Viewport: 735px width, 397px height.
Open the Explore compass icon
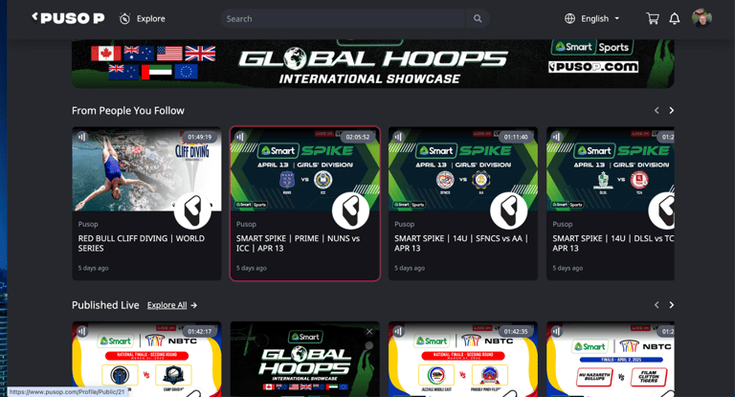(x=124, y=19)
